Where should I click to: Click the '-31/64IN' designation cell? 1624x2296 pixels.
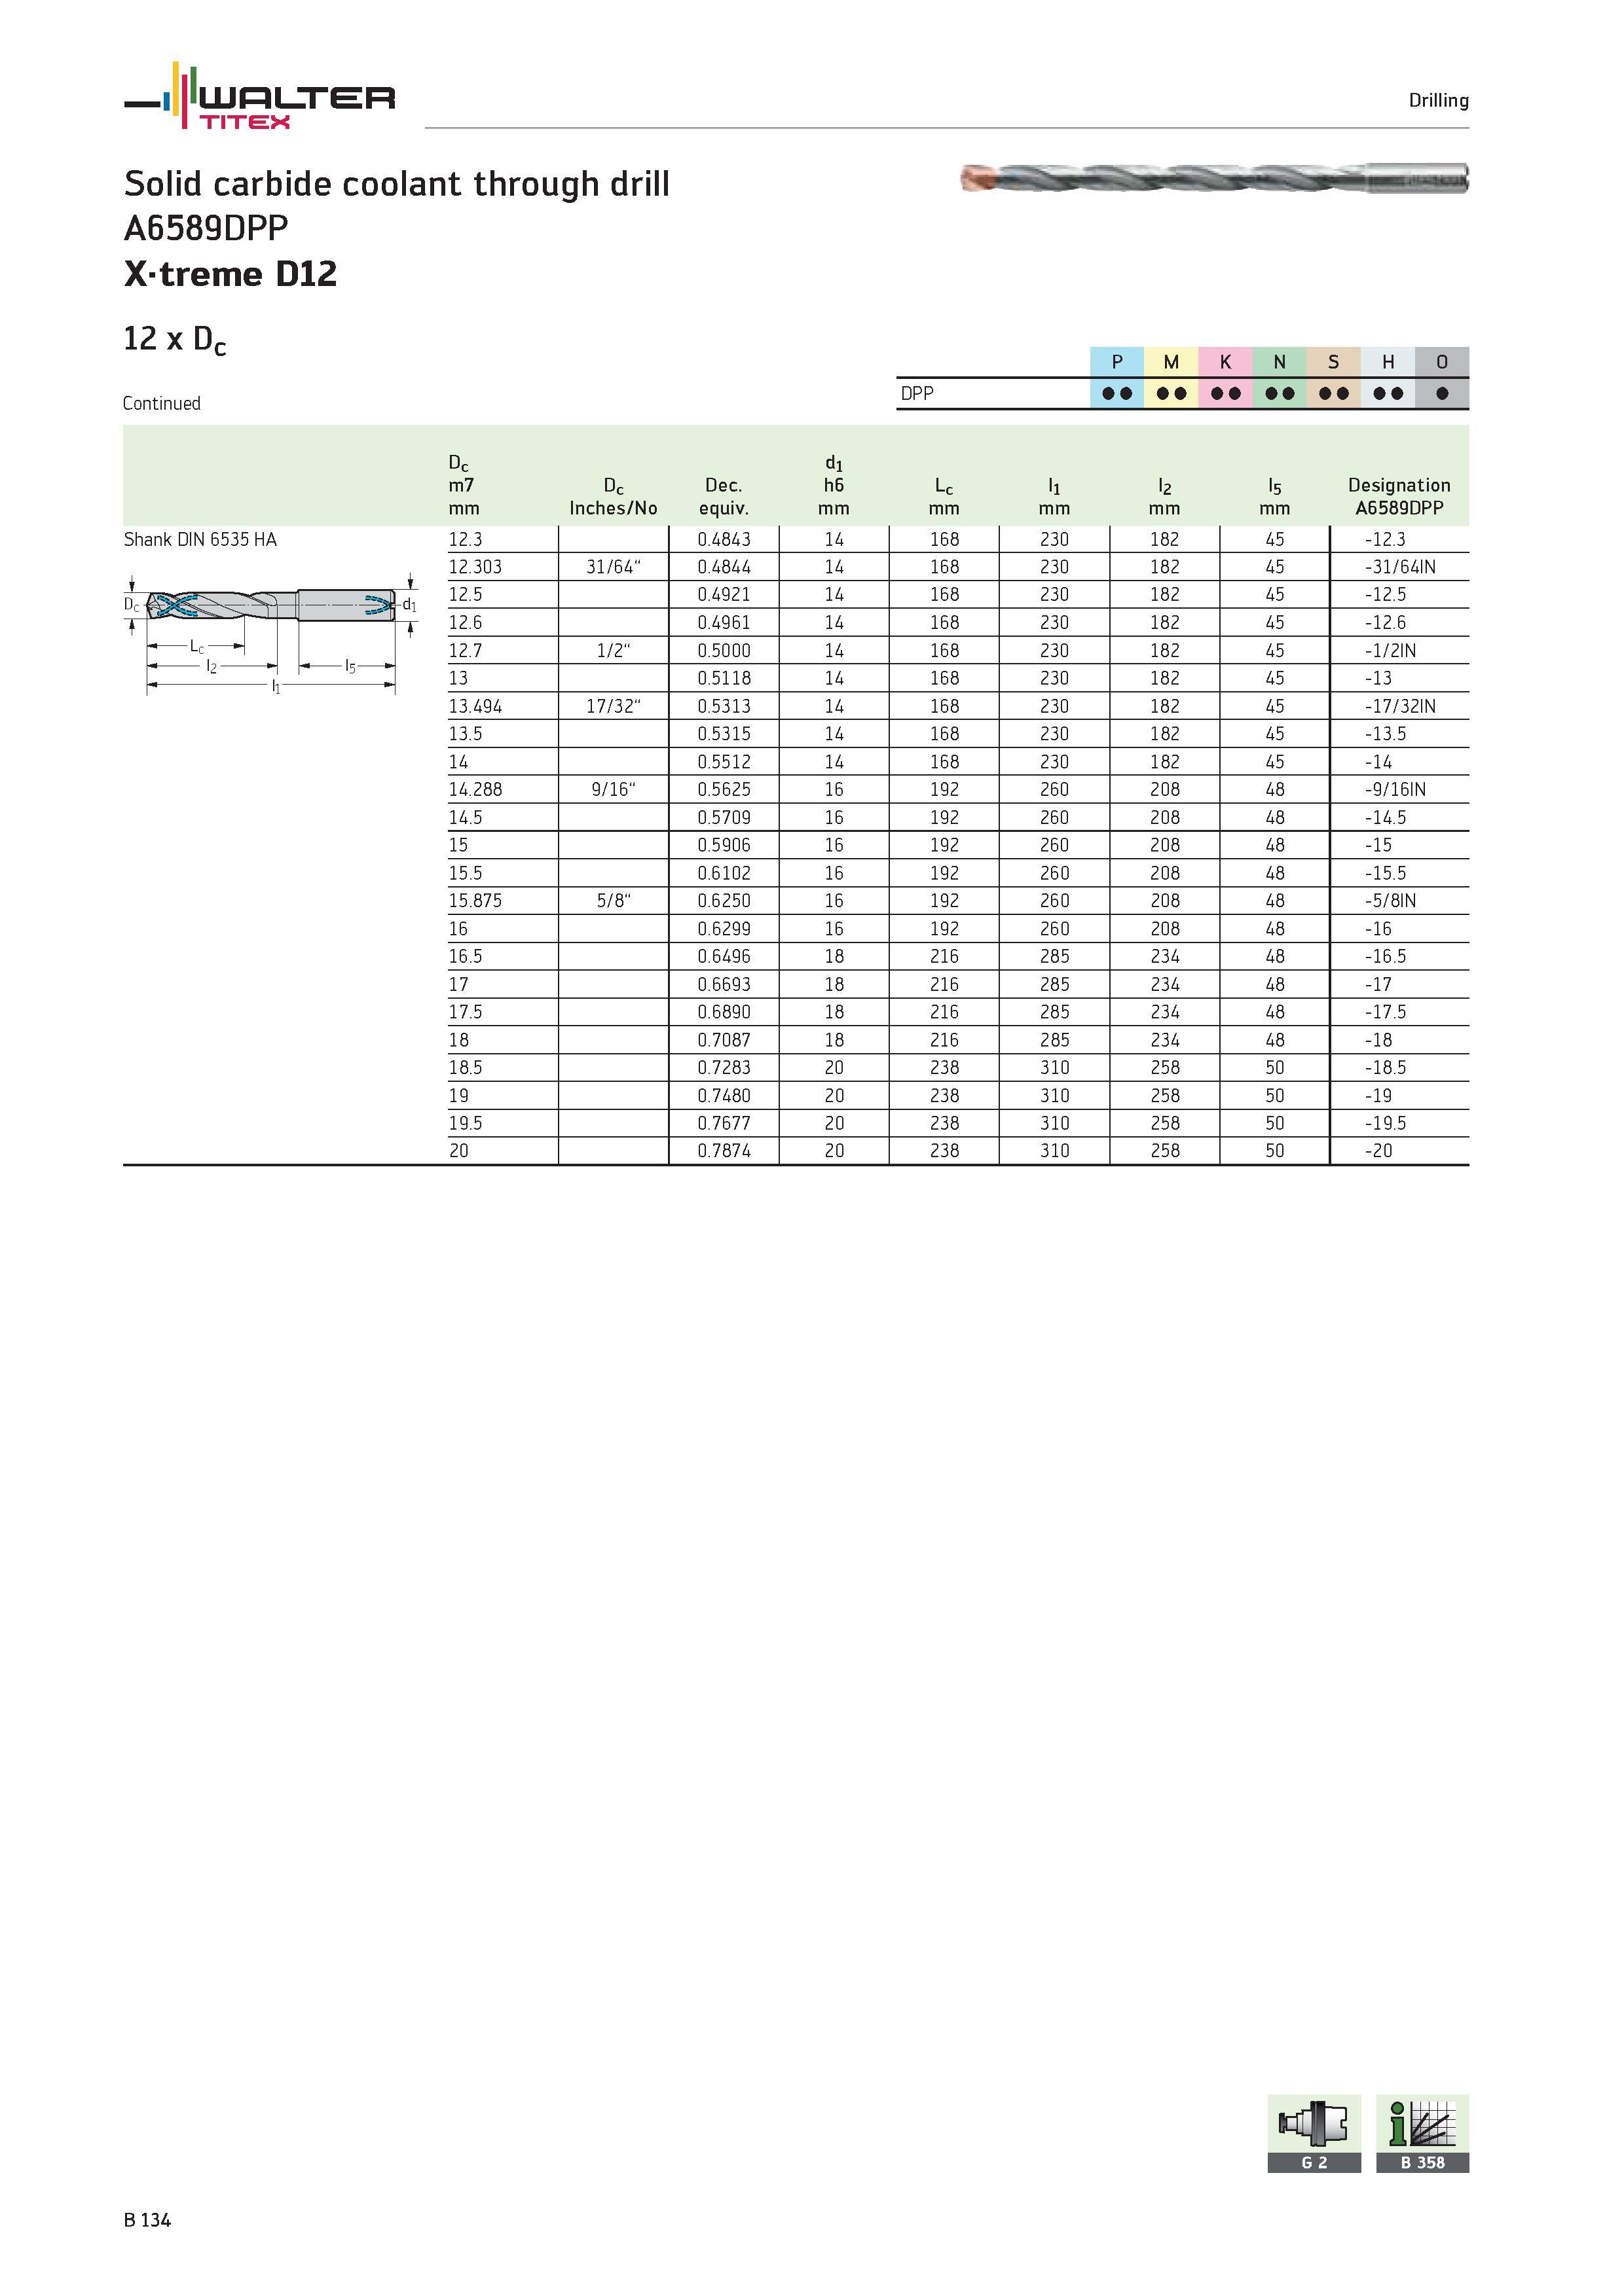(x=1400, y=567)
